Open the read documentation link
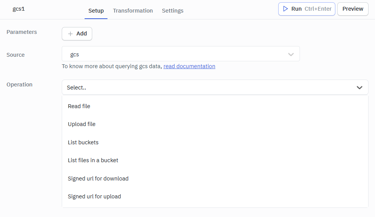 [x=189, y=66]
